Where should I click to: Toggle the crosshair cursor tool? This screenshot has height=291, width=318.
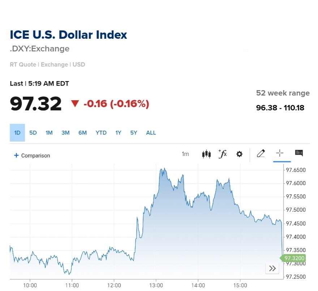tap(280, 153)
